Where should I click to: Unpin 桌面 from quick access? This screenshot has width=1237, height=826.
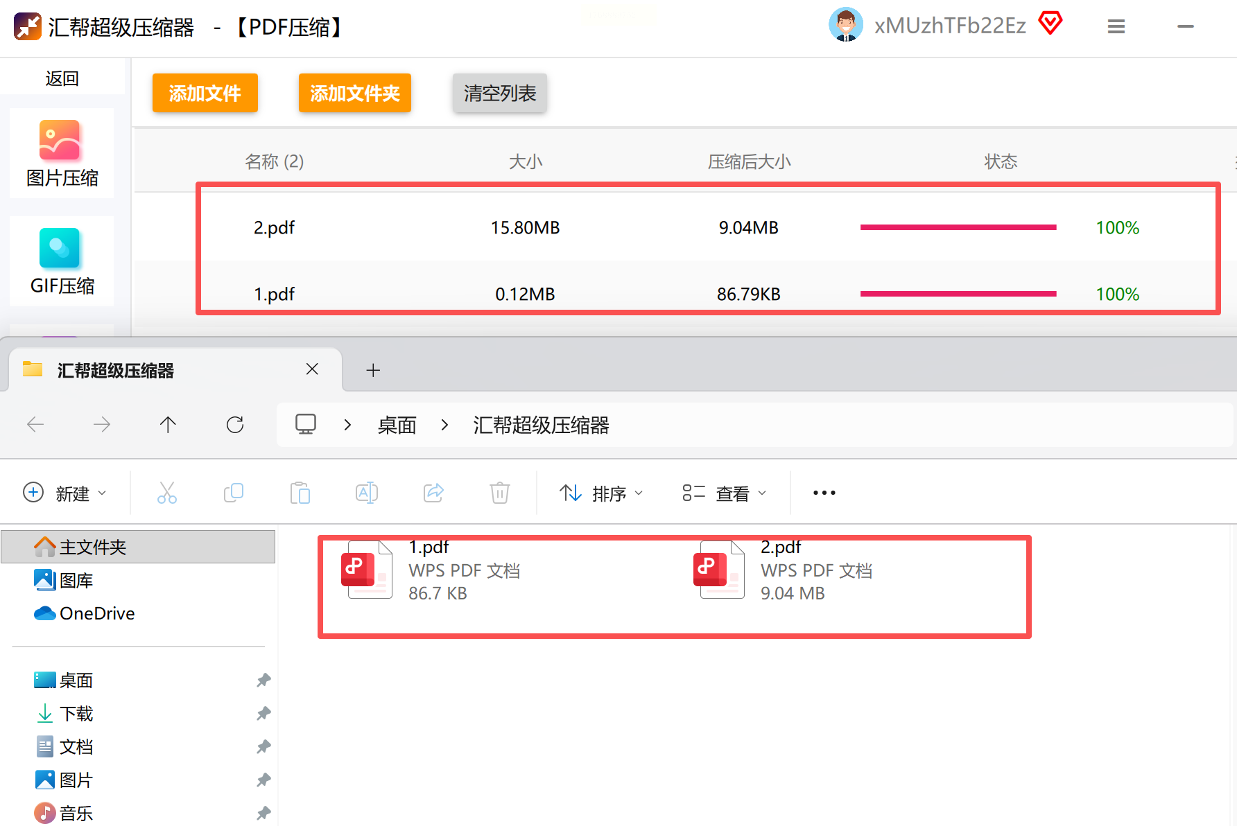263,680
